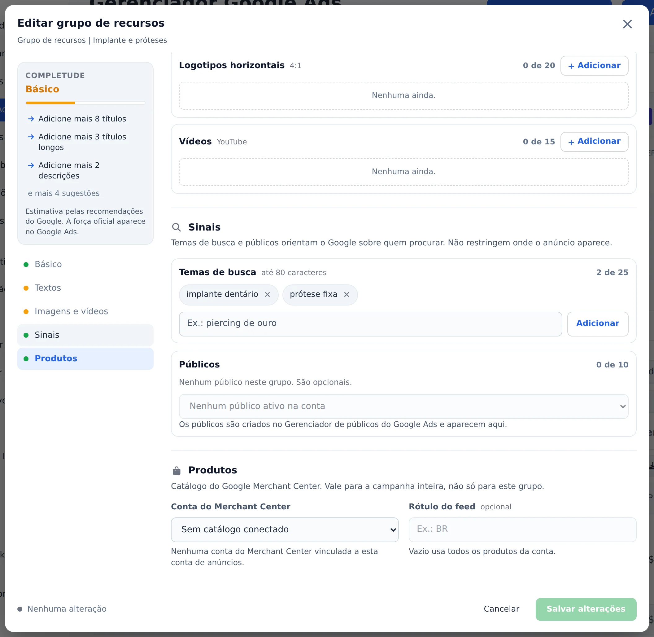654x637 pixels.
Task: Close the Editar grupo de recursos dialog
Action: click(x=627, y=24)
